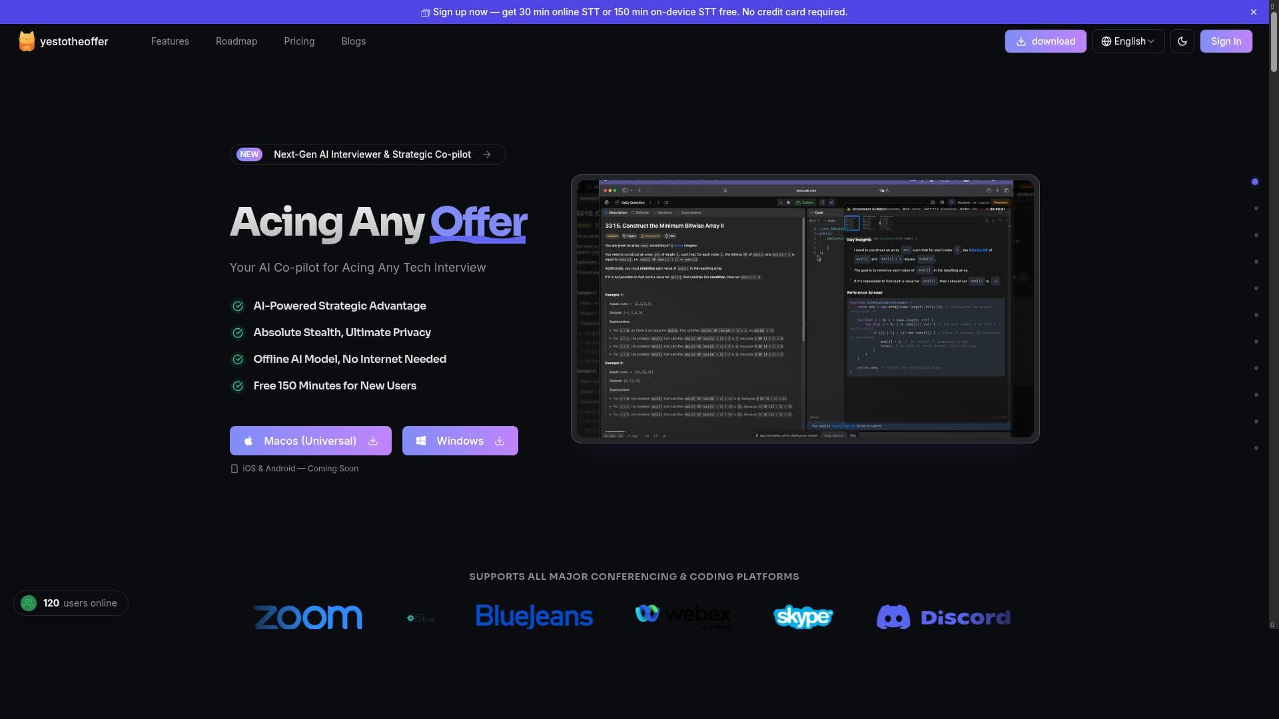Click the checkmark beside Absolute Stealth
This screenshot has height=719, width=1279.
(237, 333)
